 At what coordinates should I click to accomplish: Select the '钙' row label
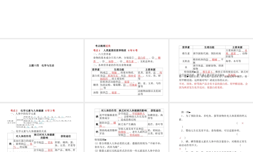coord(97,132)
